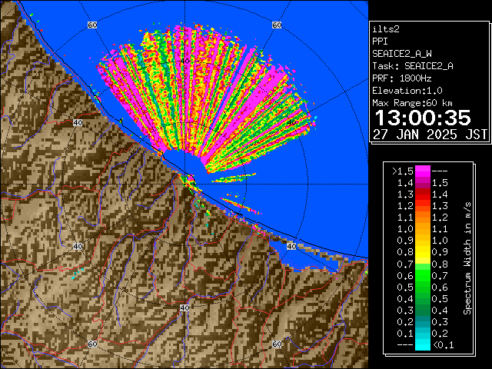Select the red 1.3–1.4 legend band

tap(422, 194)
